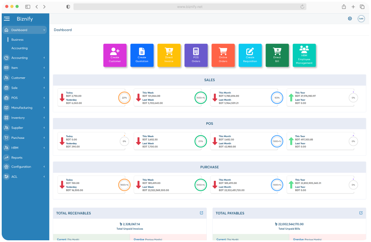Viewport: 371px width, 242px height.
Task: Open Direct Invoice cart tile
Action: pos(169,55)
